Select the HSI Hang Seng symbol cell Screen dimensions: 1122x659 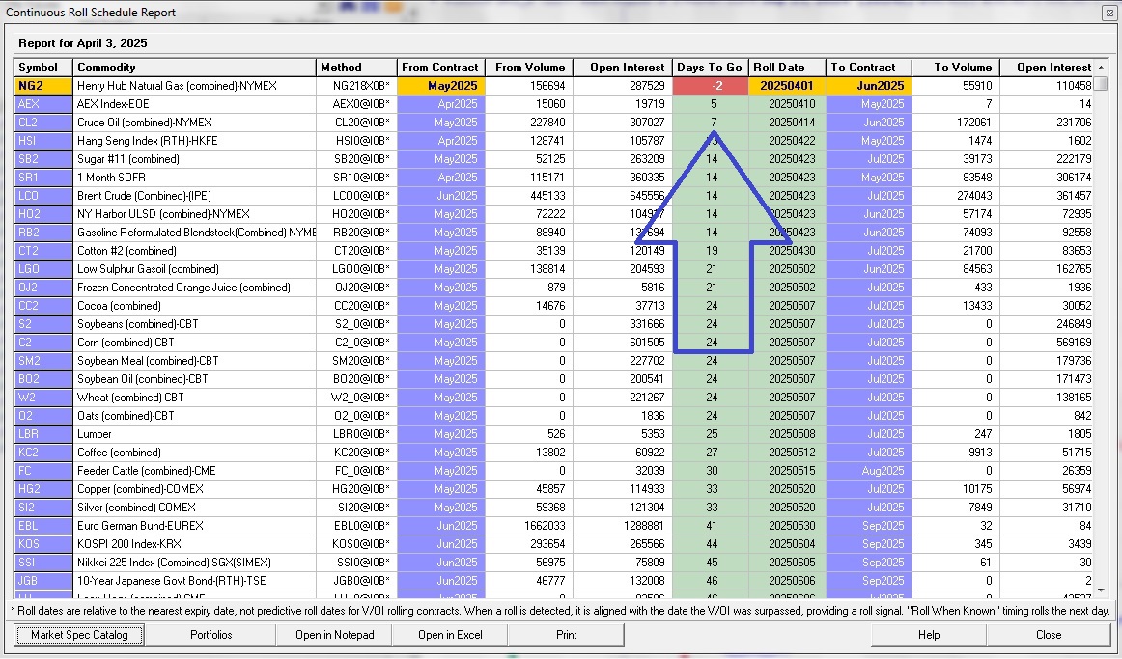pyautogui.click(x=43, y=141)
